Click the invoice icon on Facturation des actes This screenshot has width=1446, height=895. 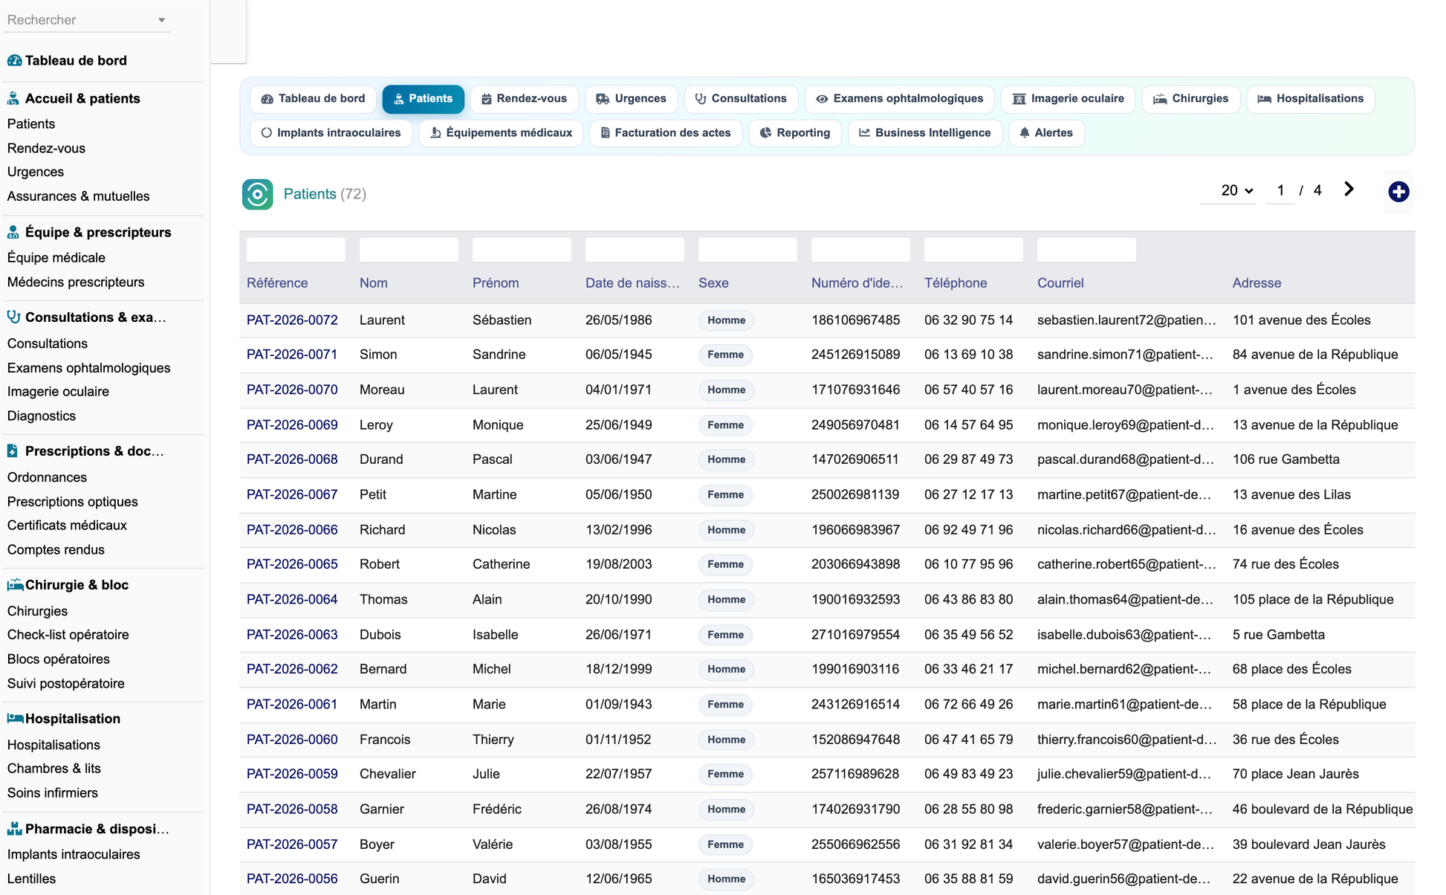tap(605, 133)
